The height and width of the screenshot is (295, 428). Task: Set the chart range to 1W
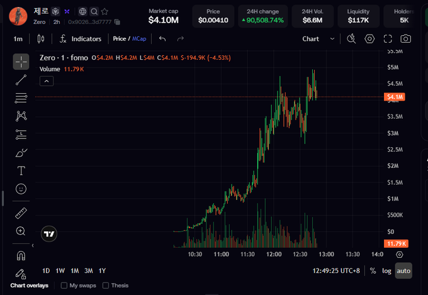coord(60,270)
